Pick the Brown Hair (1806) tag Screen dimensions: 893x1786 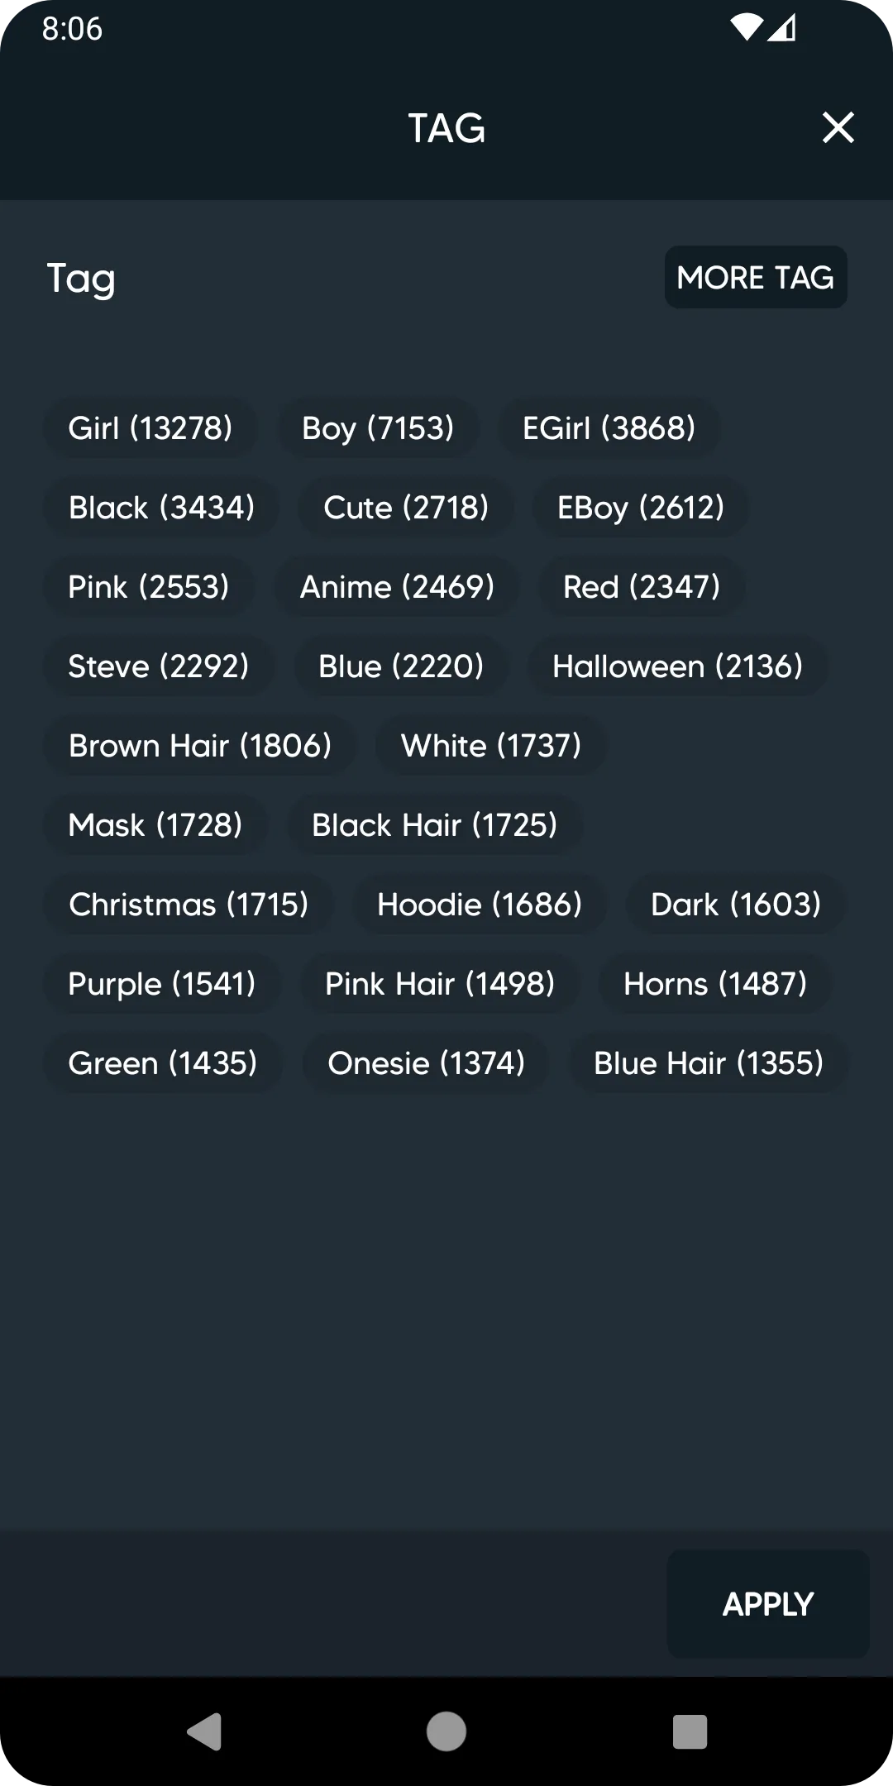(x=200, y=746)
